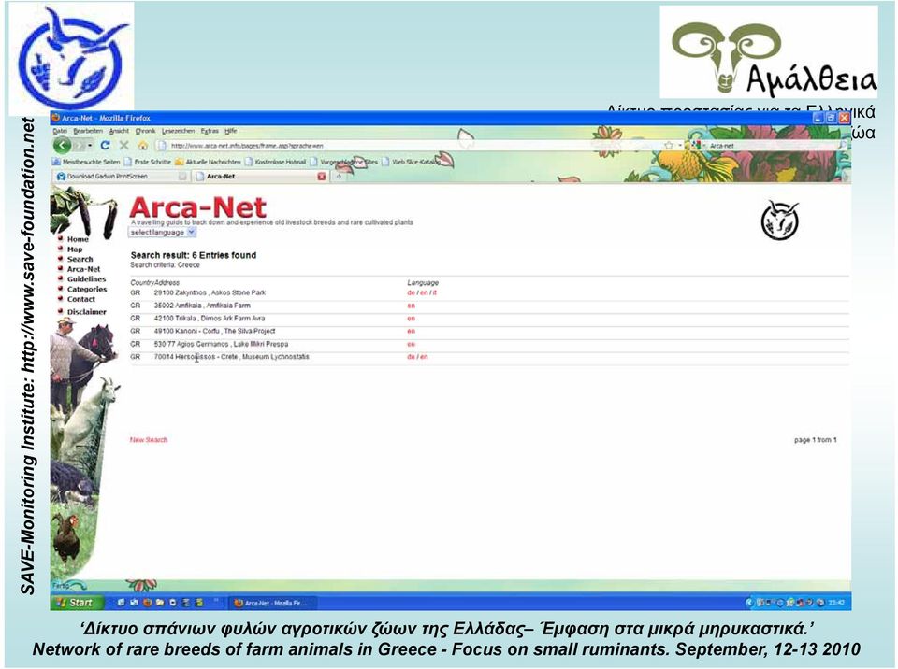Open the 'it' link for Zakynthos entry
The width and height of the screenshot is (898, 669).
tap(435, 293)
